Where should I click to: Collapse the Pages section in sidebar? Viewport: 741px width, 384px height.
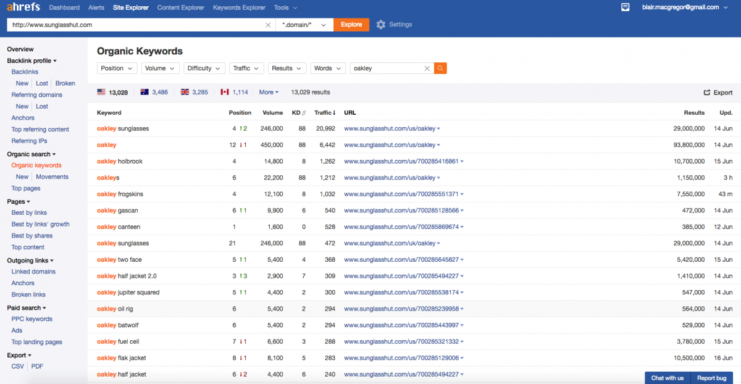click(x=19, y=201)
